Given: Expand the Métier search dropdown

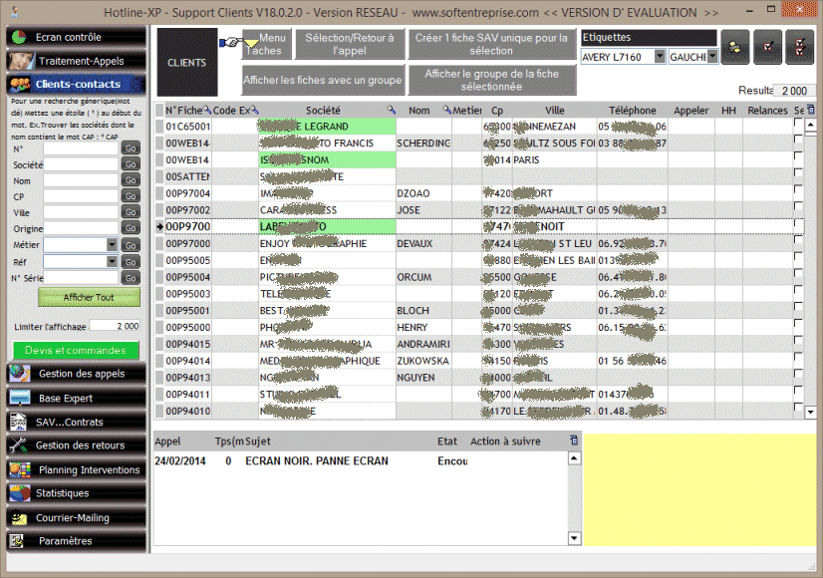Looking at the screenshot, I should click(x=112, y=244).
